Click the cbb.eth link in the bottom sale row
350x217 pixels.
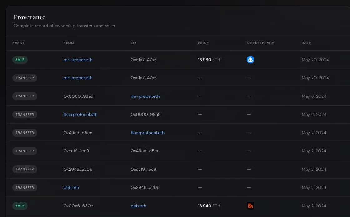pyautogui.click(x=138, y=205)
